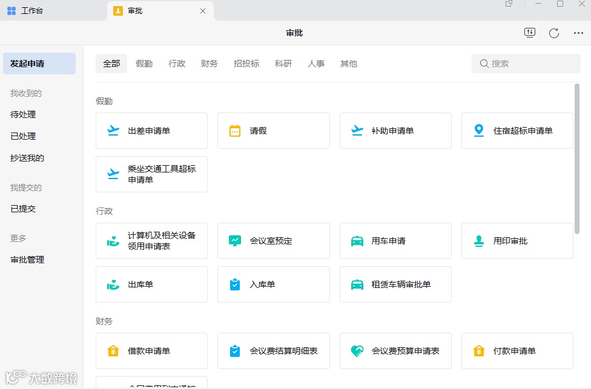Click the 用印审批 stamp icon
Image resolution: width=591 pixels, height=389 pixels.
[x=479, y=241]
